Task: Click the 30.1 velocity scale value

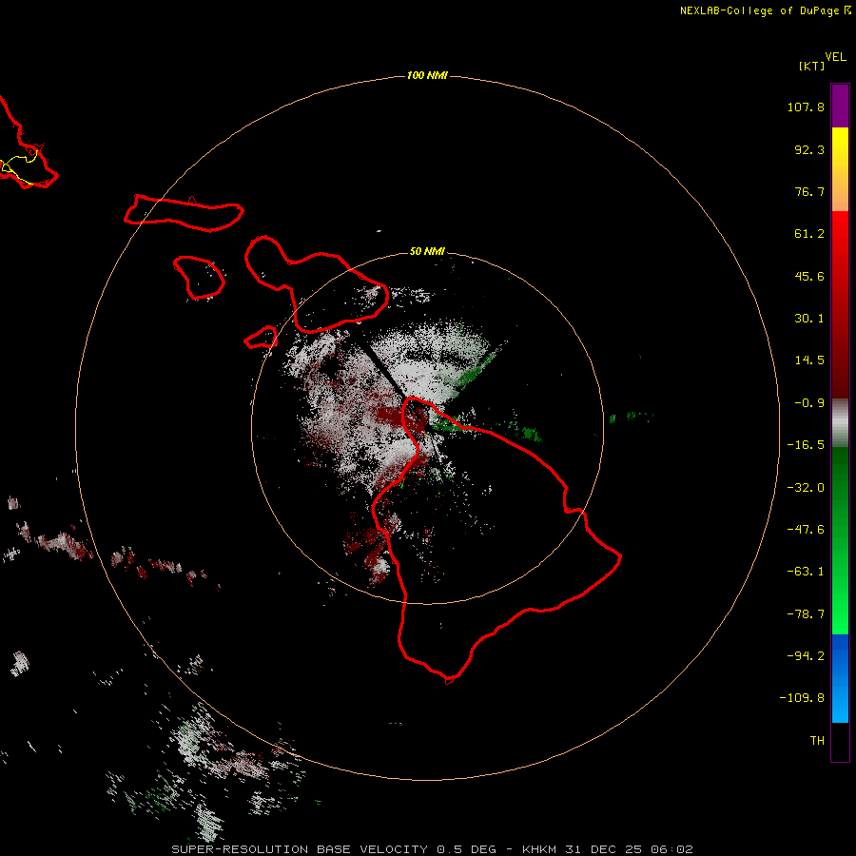Action: tap(809, 319)
